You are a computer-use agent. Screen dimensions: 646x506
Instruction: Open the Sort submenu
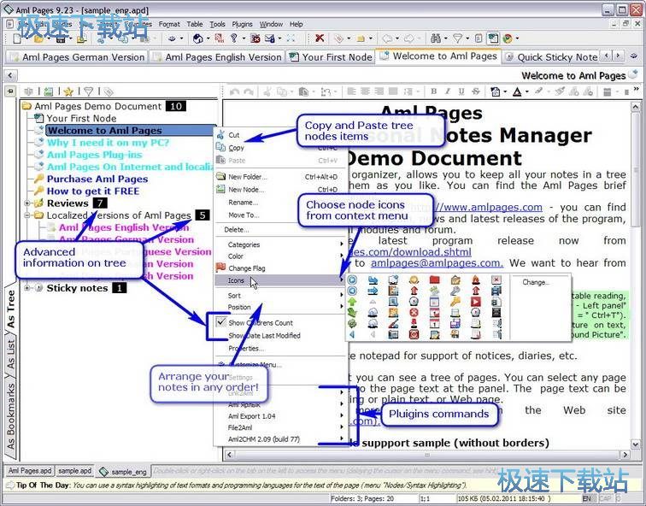(234, 296)
